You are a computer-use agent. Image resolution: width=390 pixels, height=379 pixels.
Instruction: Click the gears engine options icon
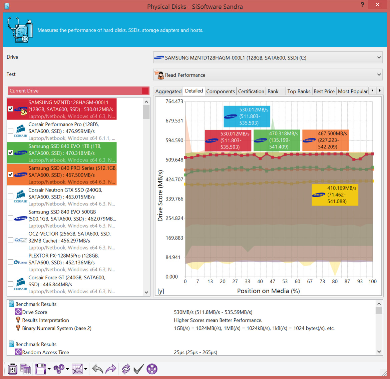point(59,369)
